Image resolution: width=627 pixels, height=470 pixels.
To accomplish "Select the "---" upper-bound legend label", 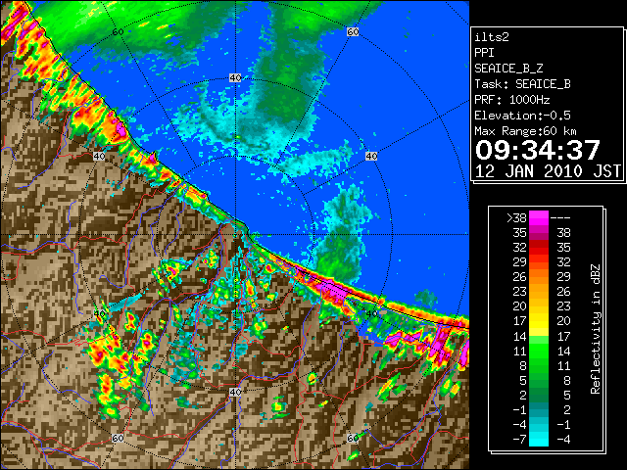I will (x=560, y=218).
